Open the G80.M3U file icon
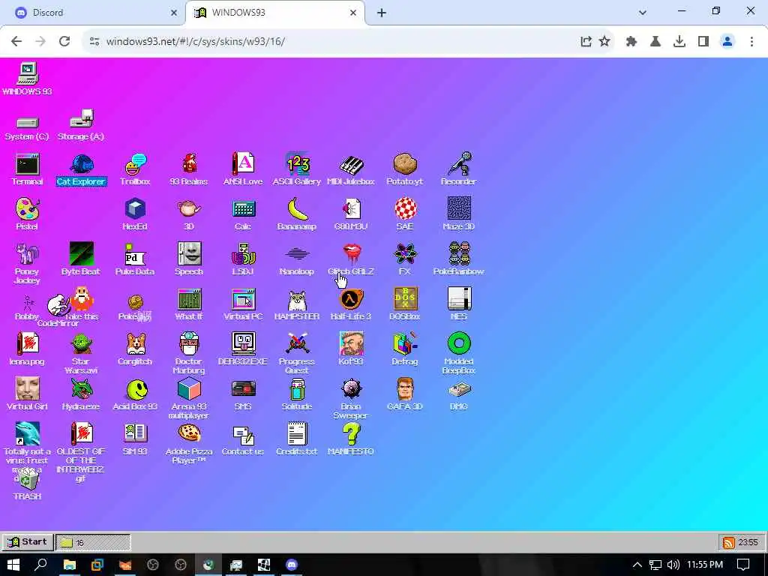The height and width of the screenshot is (576, 768). (x=351, y=210)
